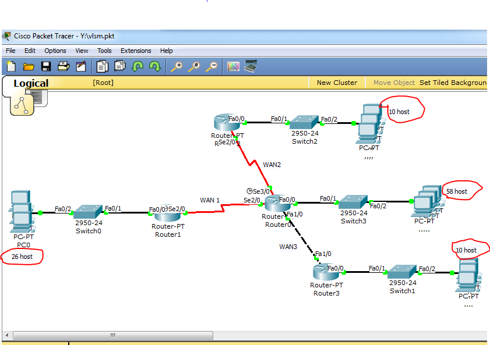Click the Open folder toolbar icon
The image size is (490, 345).
click(29, 66)
